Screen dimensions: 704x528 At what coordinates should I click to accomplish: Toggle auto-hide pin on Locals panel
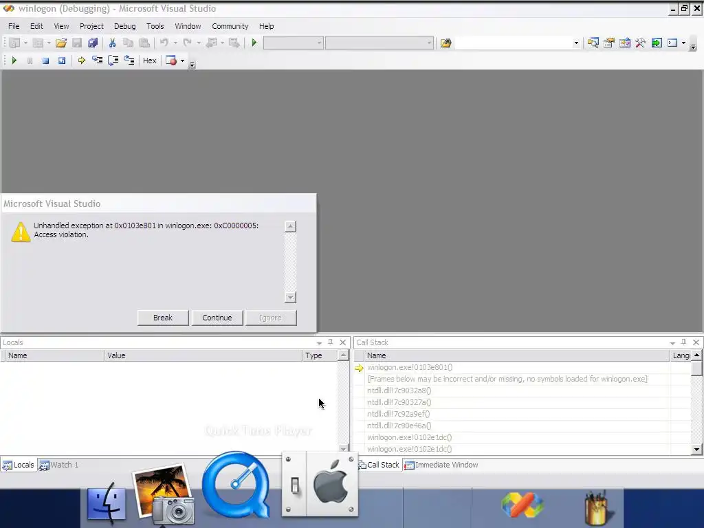point(331,342)
